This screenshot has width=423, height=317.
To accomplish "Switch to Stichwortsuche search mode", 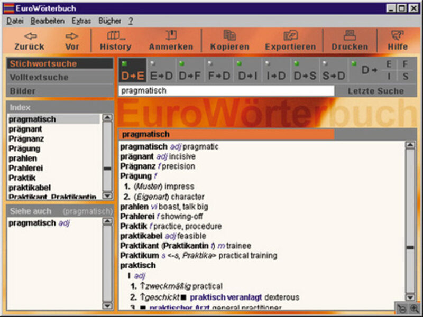I will pyautogui.click(x=60, y=63).
